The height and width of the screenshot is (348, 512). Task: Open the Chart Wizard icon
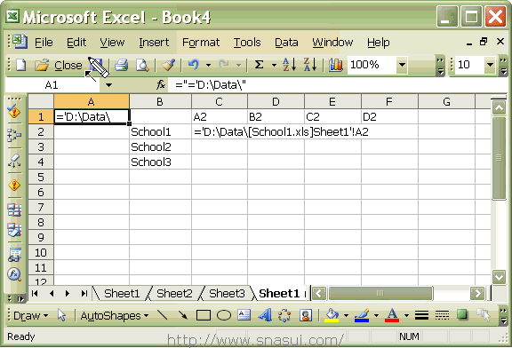click(x=336, y=65)
